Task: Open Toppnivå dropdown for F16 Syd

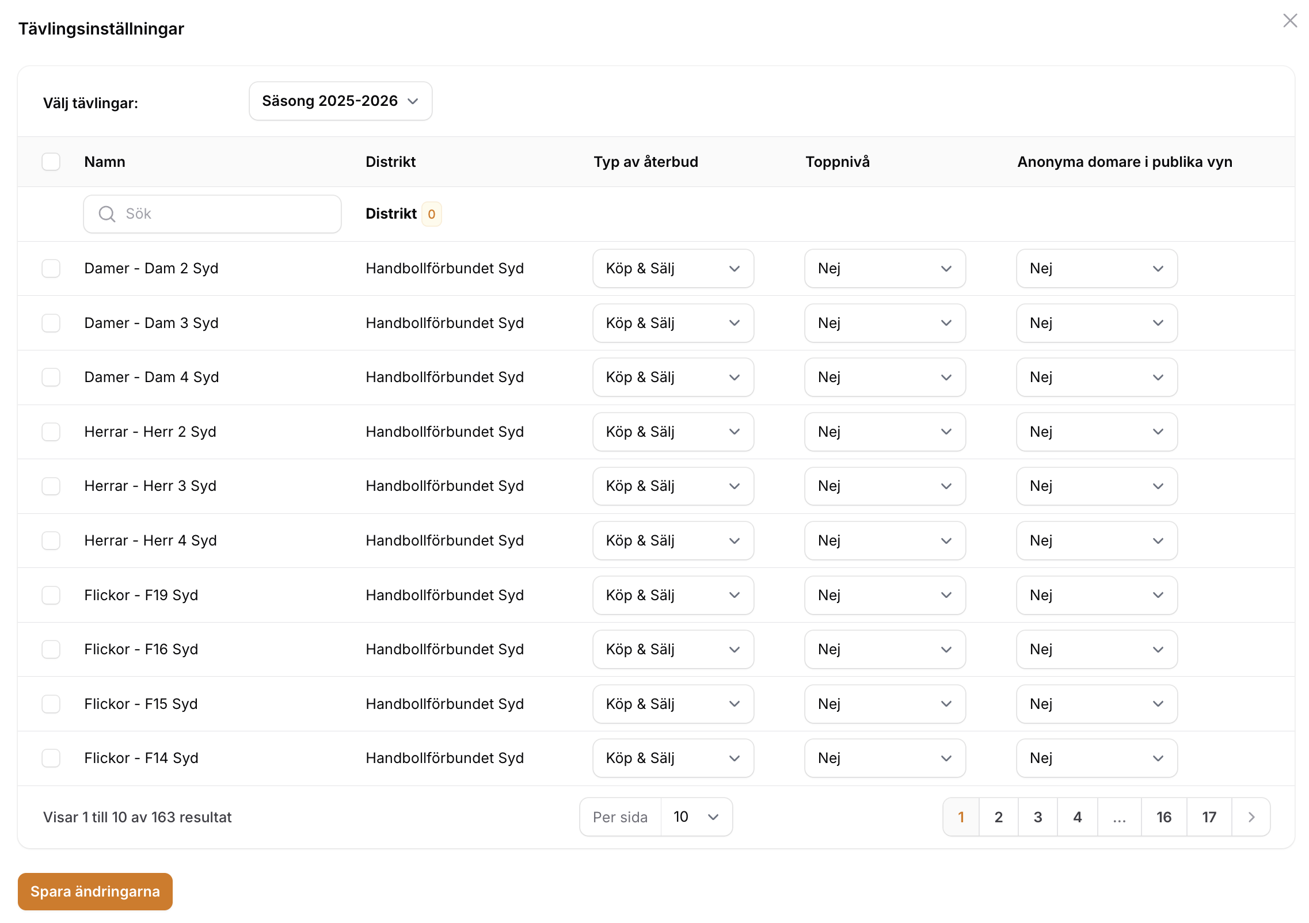Action: point(885,649)
